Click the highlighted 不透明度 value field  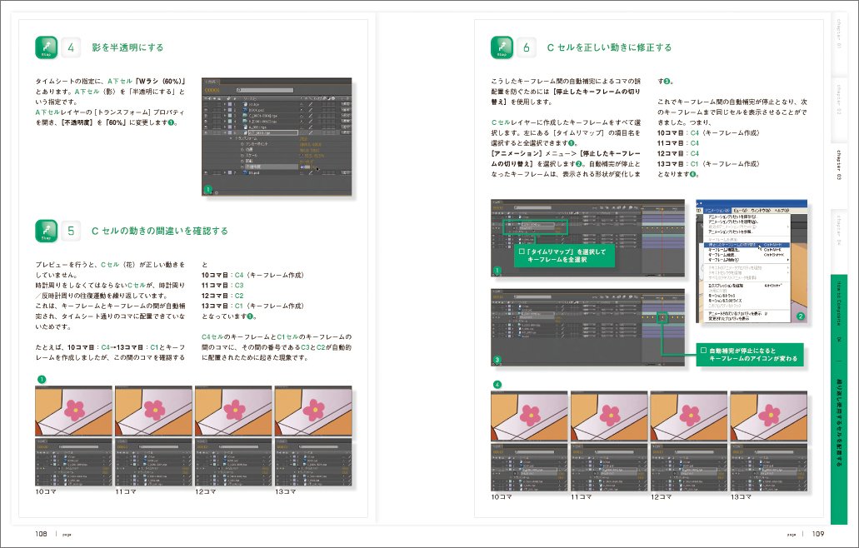coord(305,167)
